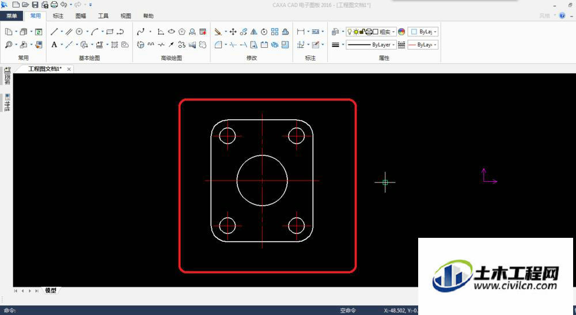Open the Line Type settings icon

click(401, 45)
